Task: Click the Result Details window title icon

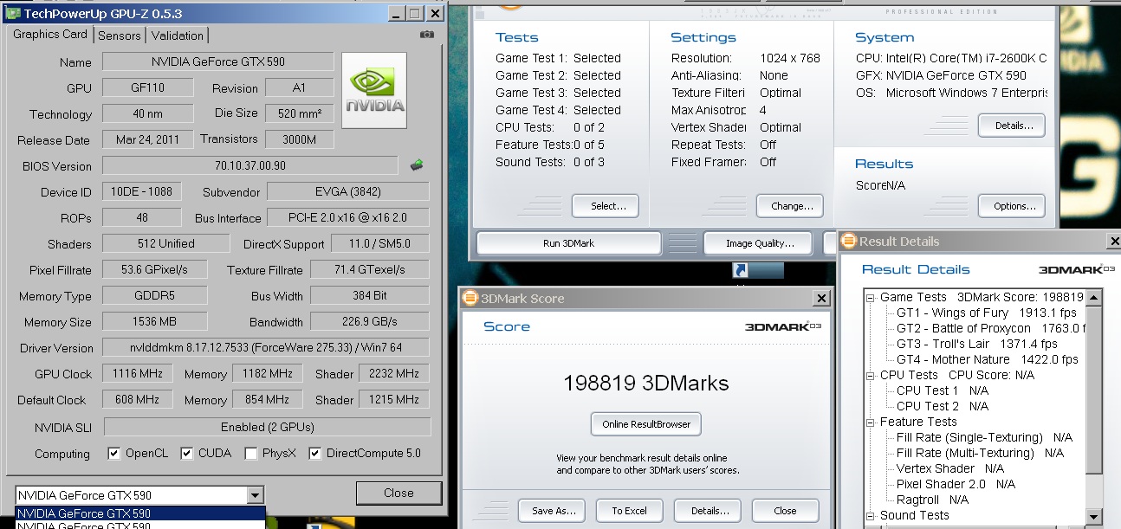Action: (x=850, y=241)
